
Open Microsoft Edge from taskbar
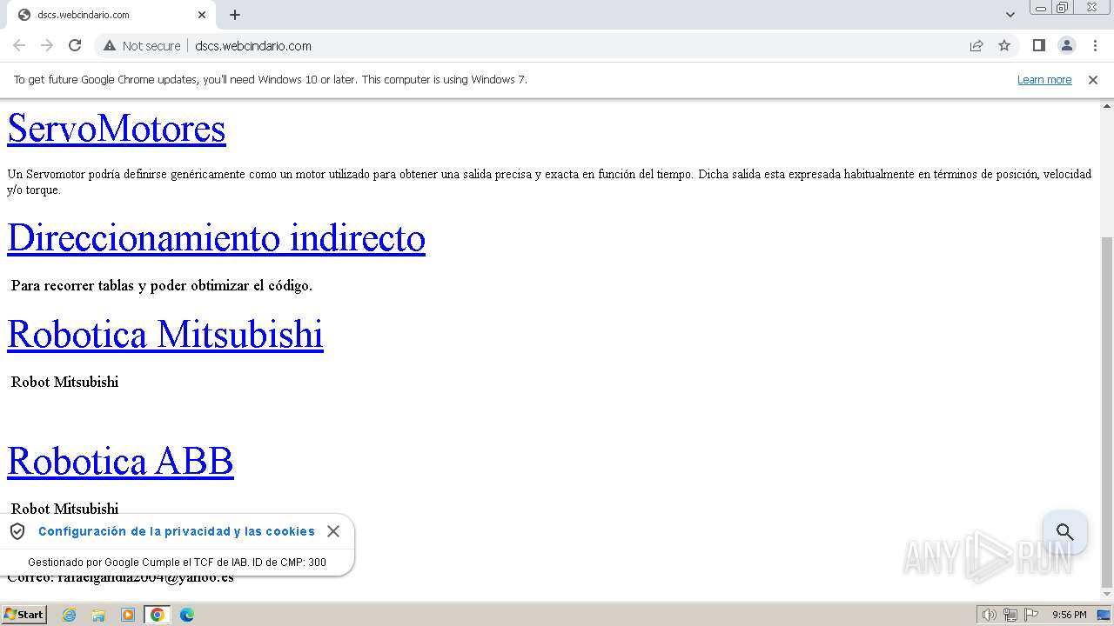[186, 615]
